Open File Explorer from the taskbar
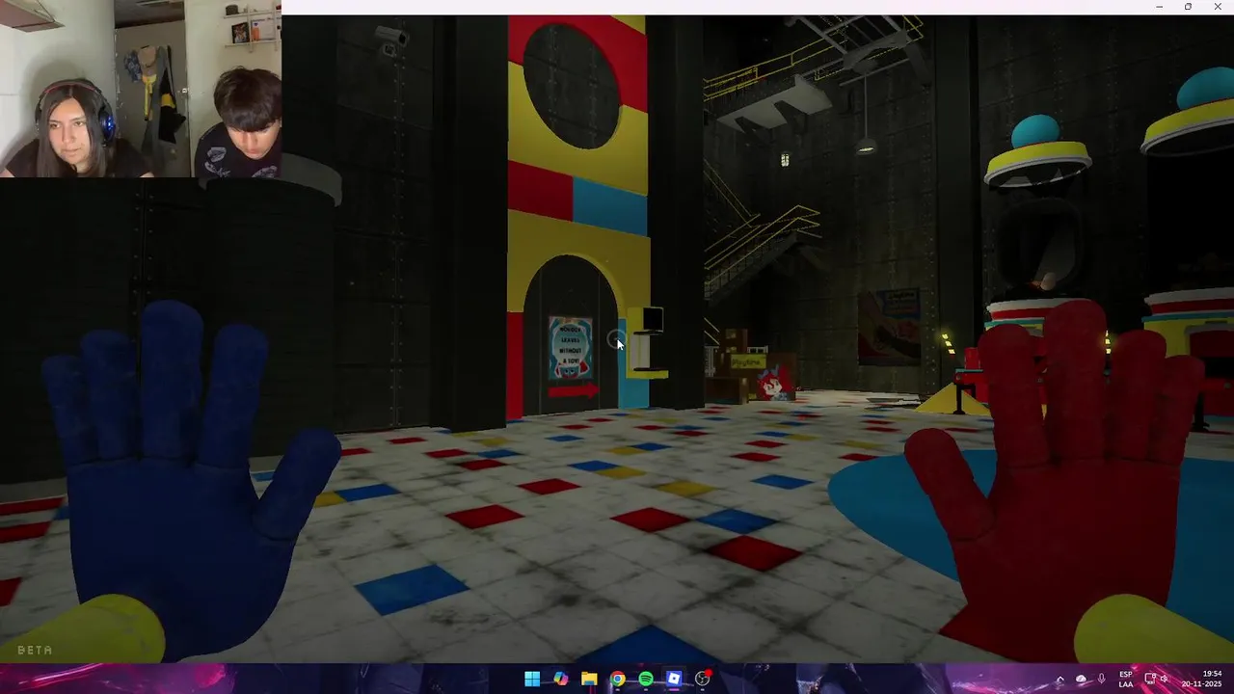Image resolution: width=1234 pixels, height=694 pixels. click(589, 679)
